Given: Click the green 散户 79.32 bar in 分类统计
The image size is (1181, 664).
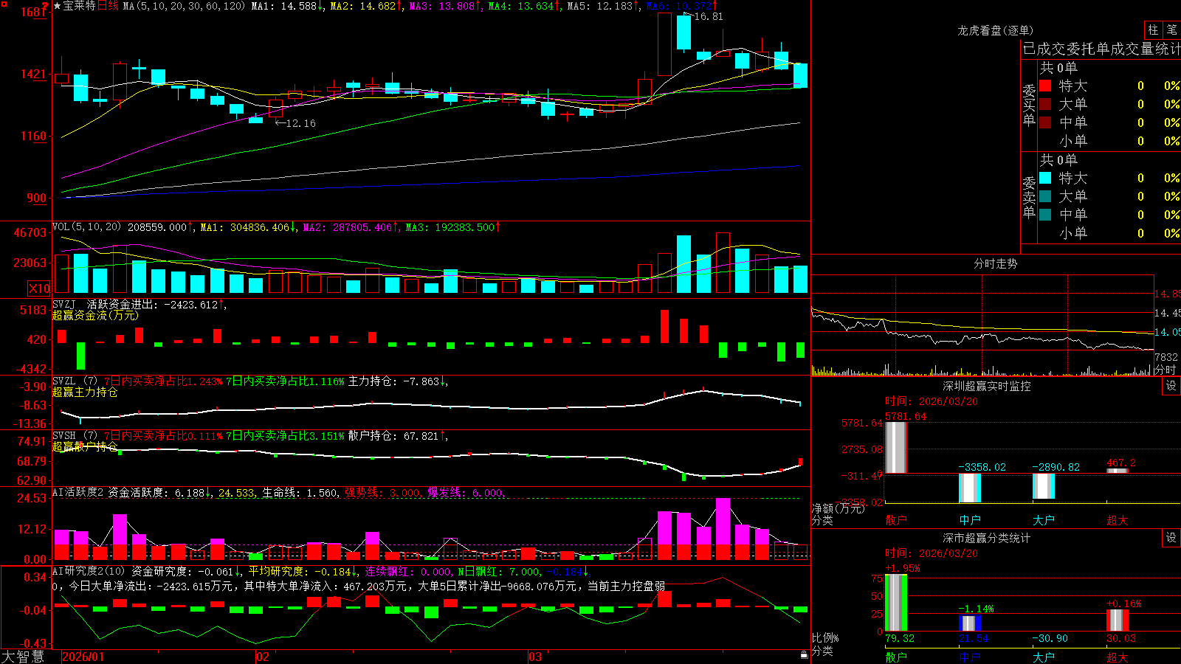Looking at the screenshot, I should point(896,603).
